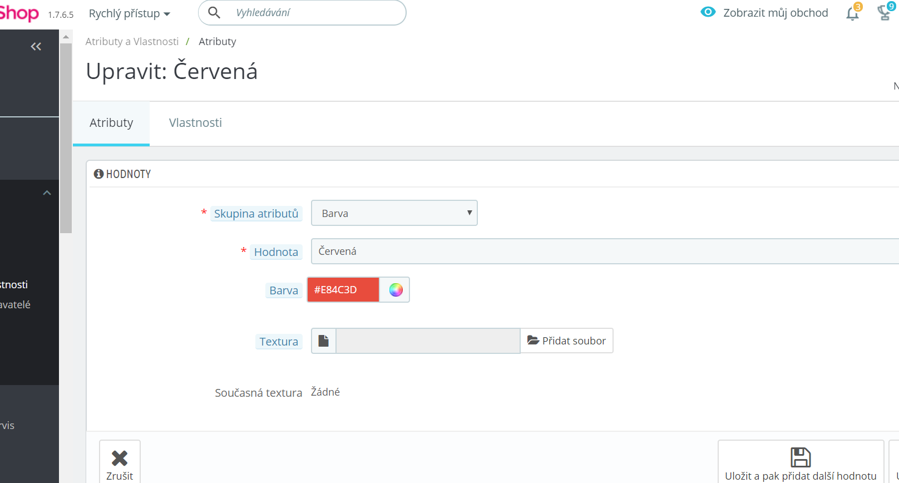This screenshot has width=899, height=483.
Task: Click the version number 1.7.6.5
Action: (61, 15)
